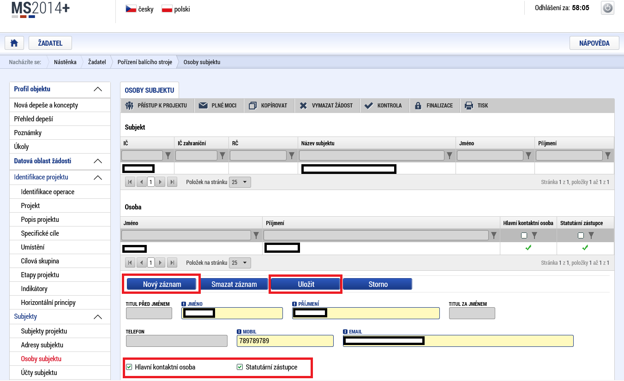
Task: Click filter icon for Hlavní kontaktní osoba column
Action: tap(534, 236)
